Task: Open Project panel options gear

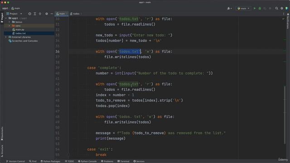Action: click(x=47, y=14)
